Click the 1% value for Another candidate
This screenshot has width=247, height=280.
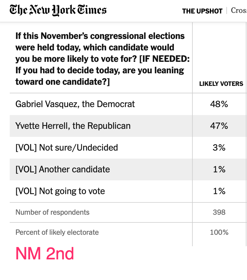[219, 169]
